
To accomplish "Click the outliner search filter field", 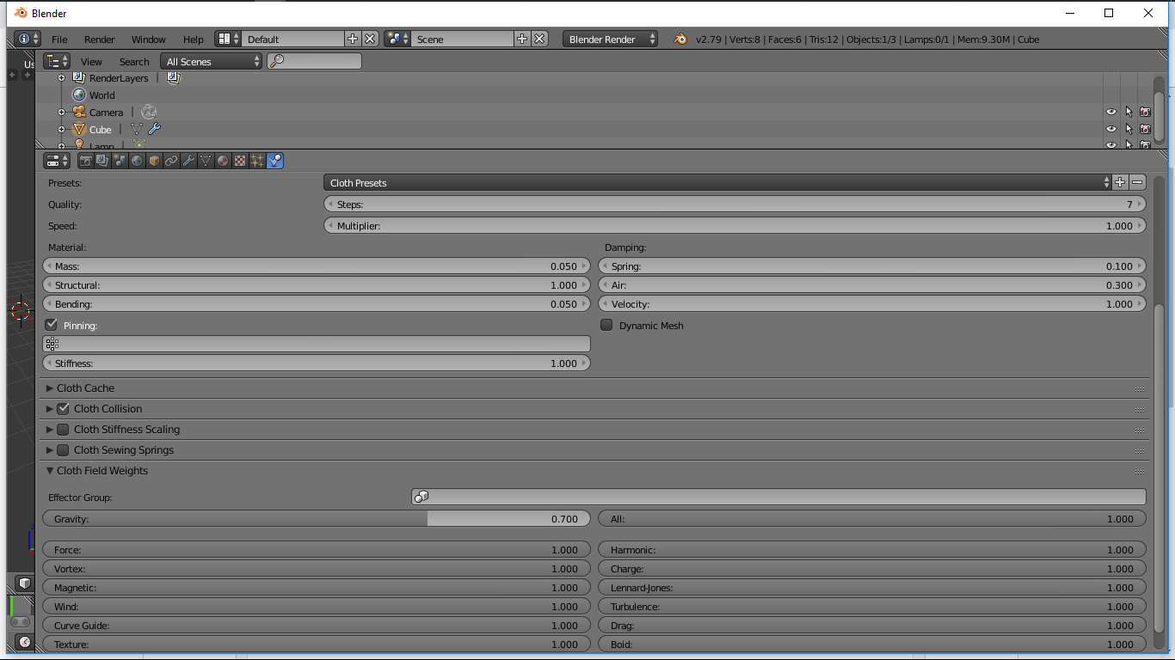I will click(315, 61).
